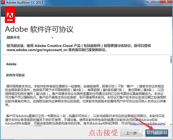Click paragraph starting '请仔细阅读本协议'
The image size is (173, 140).
point(86,96)
